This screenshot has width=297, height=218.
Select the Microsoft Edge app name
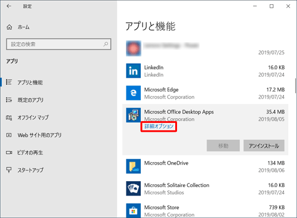point(162,90)
